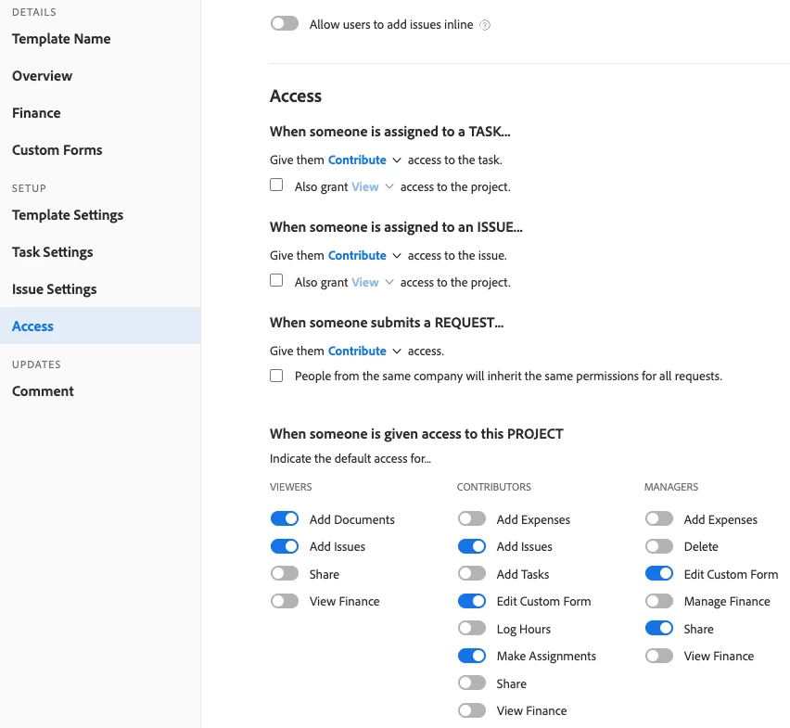Expand View access dropdown under TASK section
Screen dimensions: 790x728
pos(373,186)
